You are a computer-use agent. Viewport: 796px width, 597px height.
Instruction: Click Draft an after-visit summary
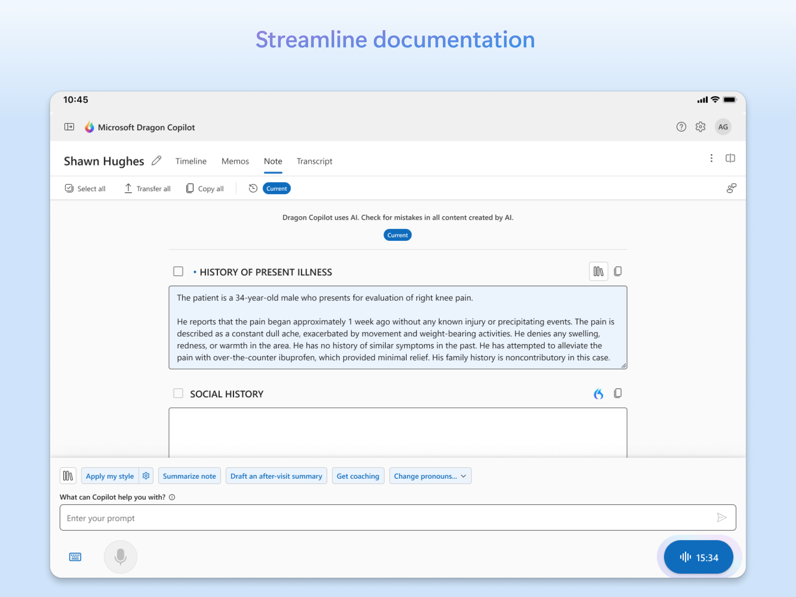click(277, 476)
